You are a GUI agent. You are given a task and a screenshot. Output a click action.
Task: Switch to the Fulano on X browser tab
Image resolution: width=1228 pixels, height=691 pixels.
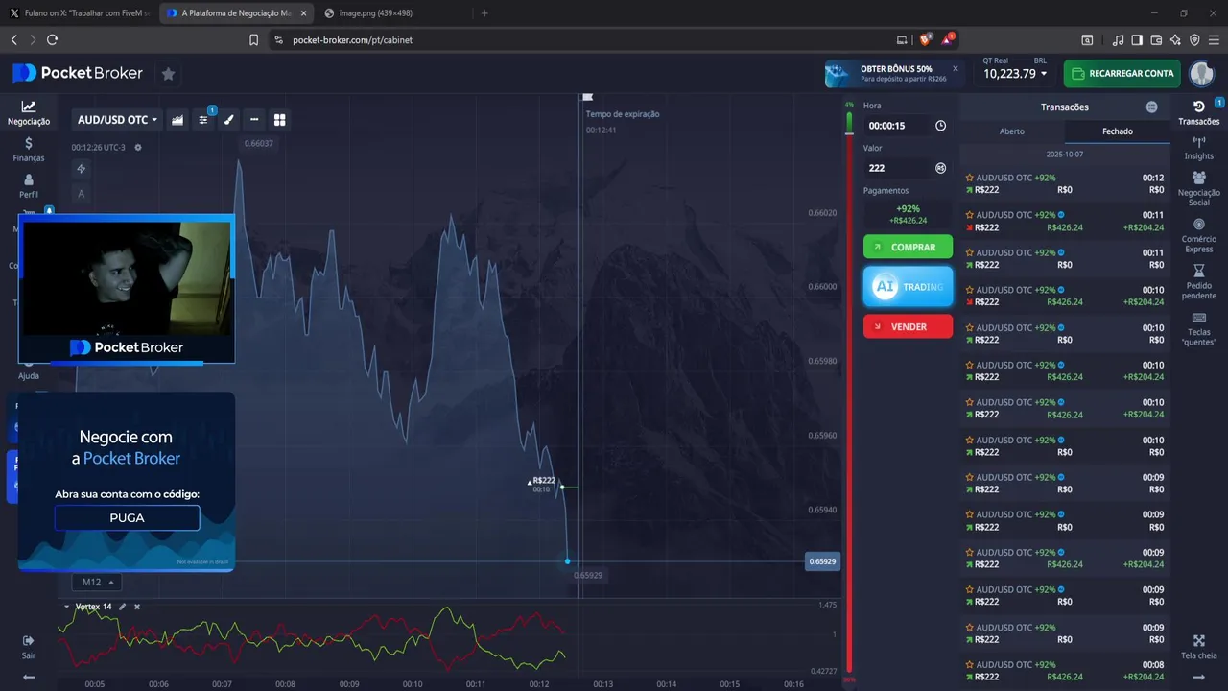coord(79,13)
